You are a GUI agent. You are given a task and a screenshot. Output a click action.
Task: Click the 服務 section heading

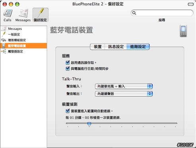(66, 56)
